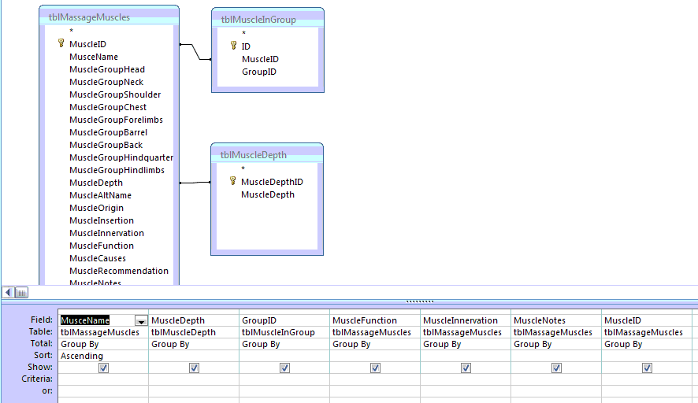Select MuscleOrigin field
Viewport: 698px width, 403px height.
pos(96,208)
